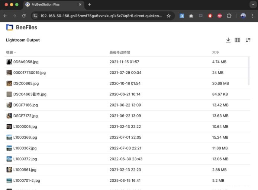Click the AdBlock Plus extension icon
The height and width of the screenshot is (190, 258).
pyautogui.click(x=219, y=16)
